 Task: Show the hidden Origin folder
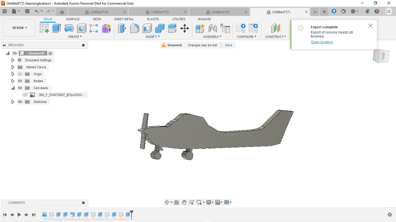pos(20,74)
